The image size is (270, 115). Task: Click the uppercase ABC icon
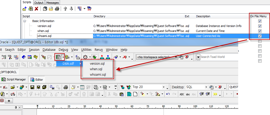(x=182, y=94)
